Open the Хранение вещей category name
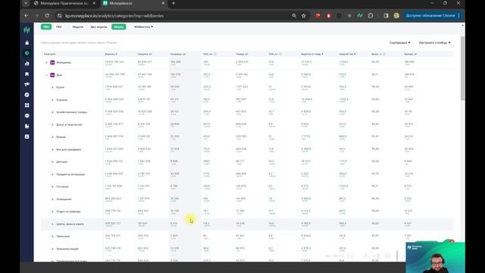This screenshot has height=273, width=485. [x=67, y=249]
